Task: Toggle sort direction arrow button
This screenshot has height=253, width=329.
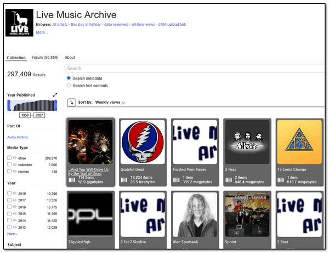Action: click(71, 103)
